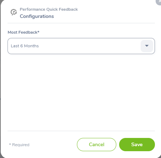The image size is (161, 158).
Task: Save the Quick Feedback configuration
Action: 137,144
